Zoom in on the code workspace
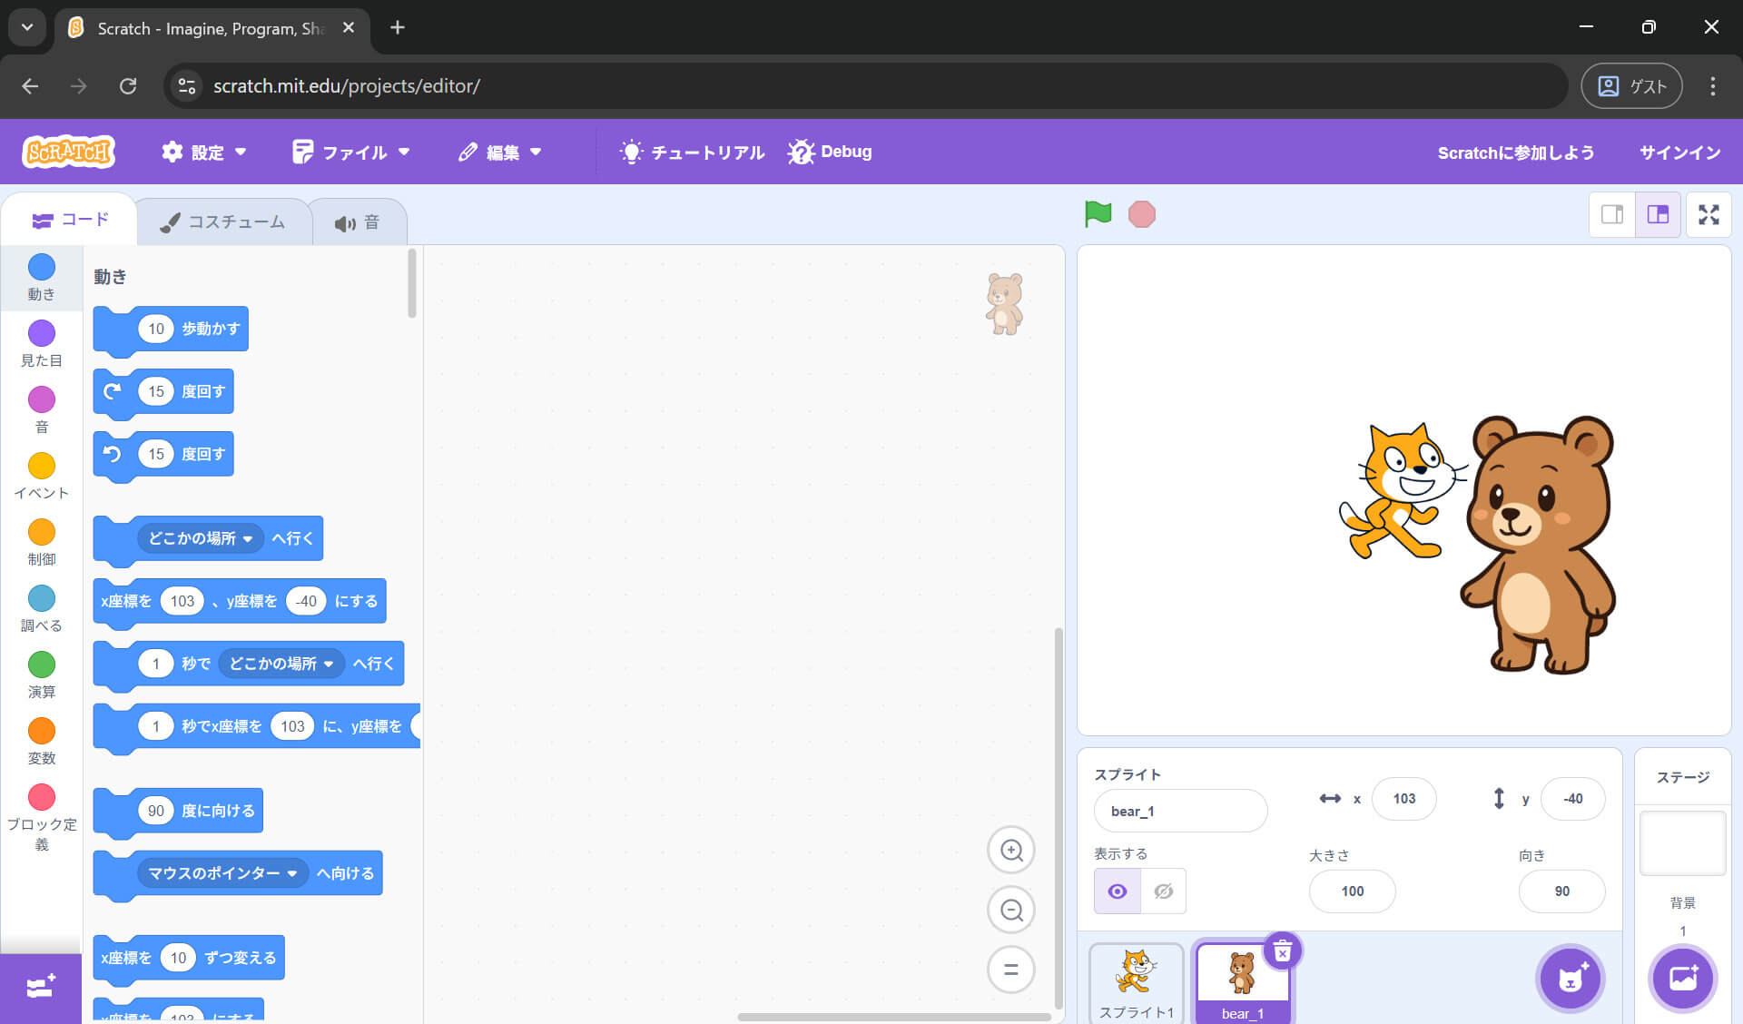Screen dimensions: 1743x1024 (1011, 851)
